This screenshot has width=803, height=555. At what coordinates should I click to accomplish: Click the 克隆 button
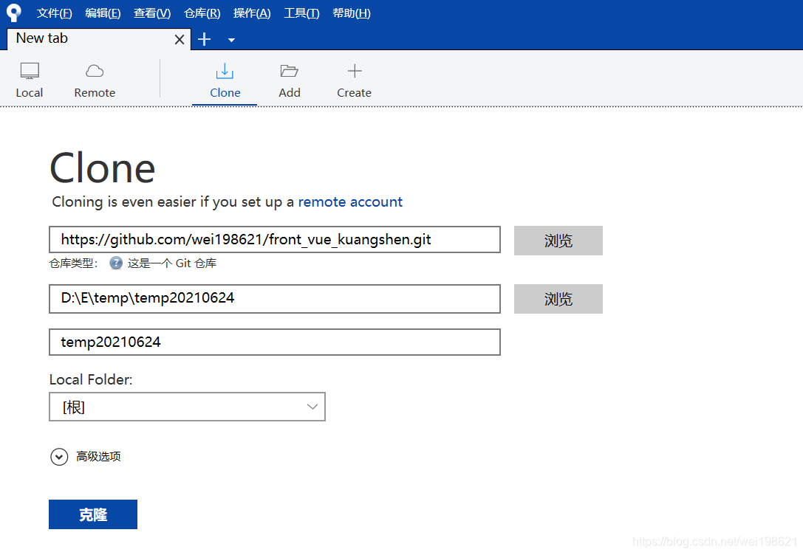tap(92, 514)
